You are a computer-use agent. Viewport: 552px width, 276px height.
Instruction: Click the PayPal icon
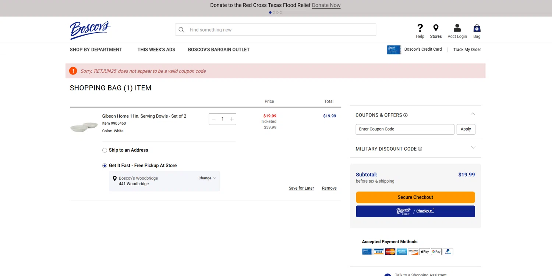pyautogui.click(x=448, y=252)
